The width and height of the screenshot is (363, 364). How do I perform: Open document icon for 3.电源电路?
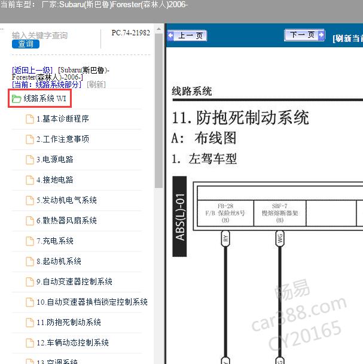point(30,160)
